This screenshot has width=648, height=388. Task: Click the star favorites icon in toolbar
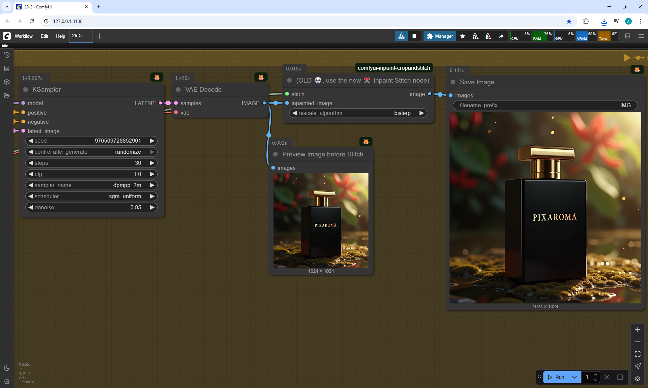pos(463,36)
